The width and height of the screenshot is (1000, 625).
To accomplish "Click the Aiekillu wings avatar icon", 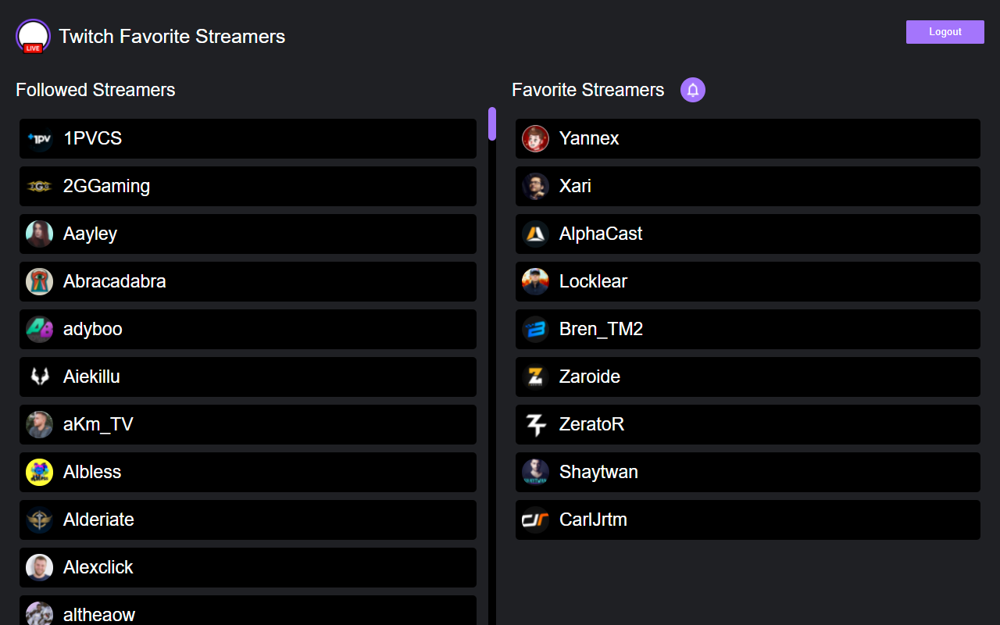I will click(x=39, y=377).
